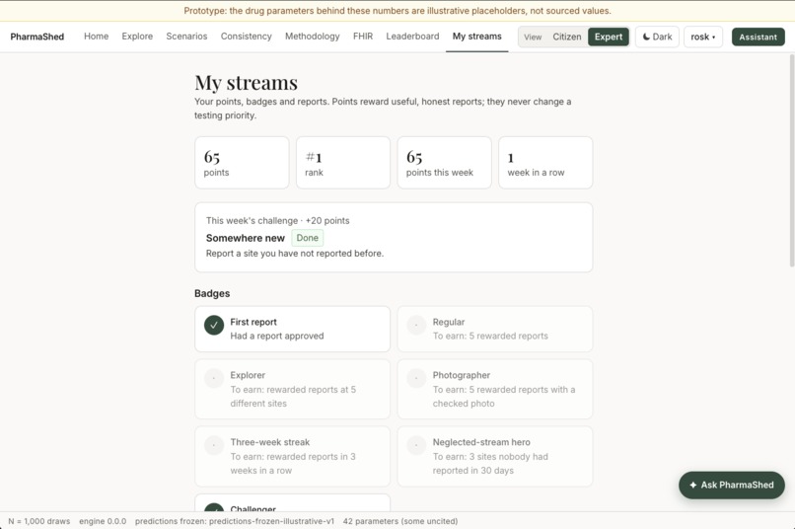Switch view to Expert mode

pos(609,37)
